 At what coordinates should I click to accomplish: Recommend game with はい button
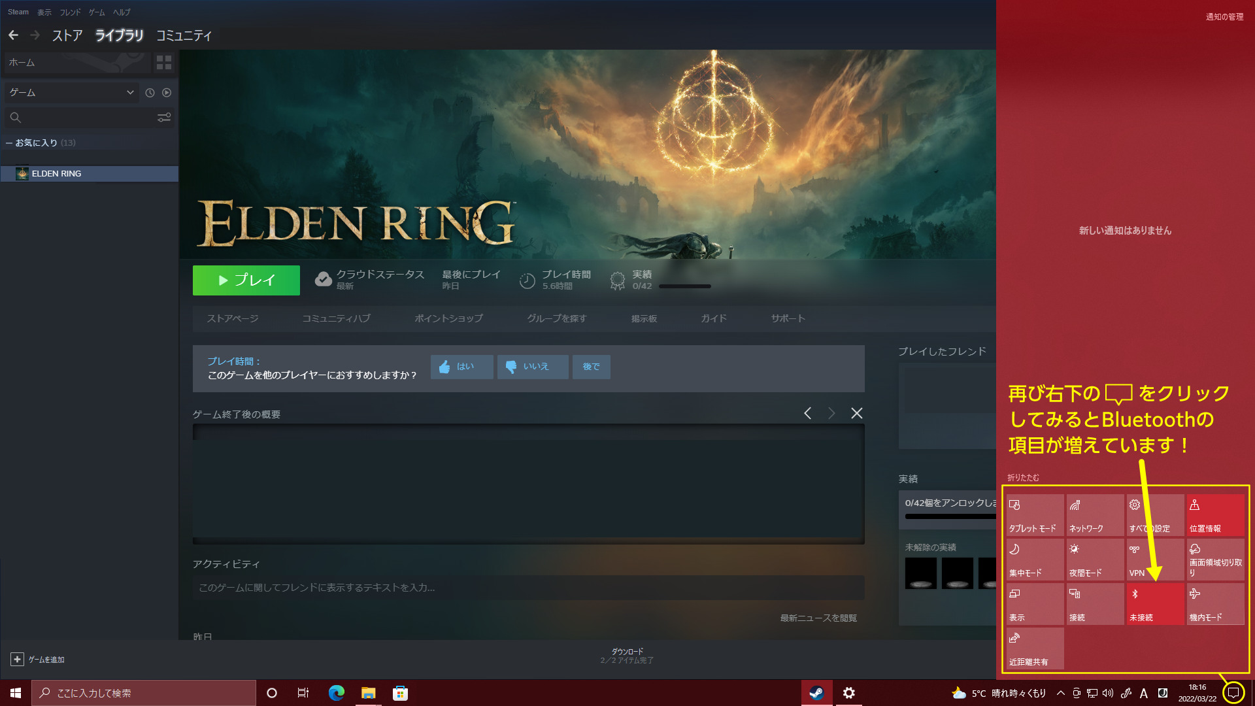(462, 367)
